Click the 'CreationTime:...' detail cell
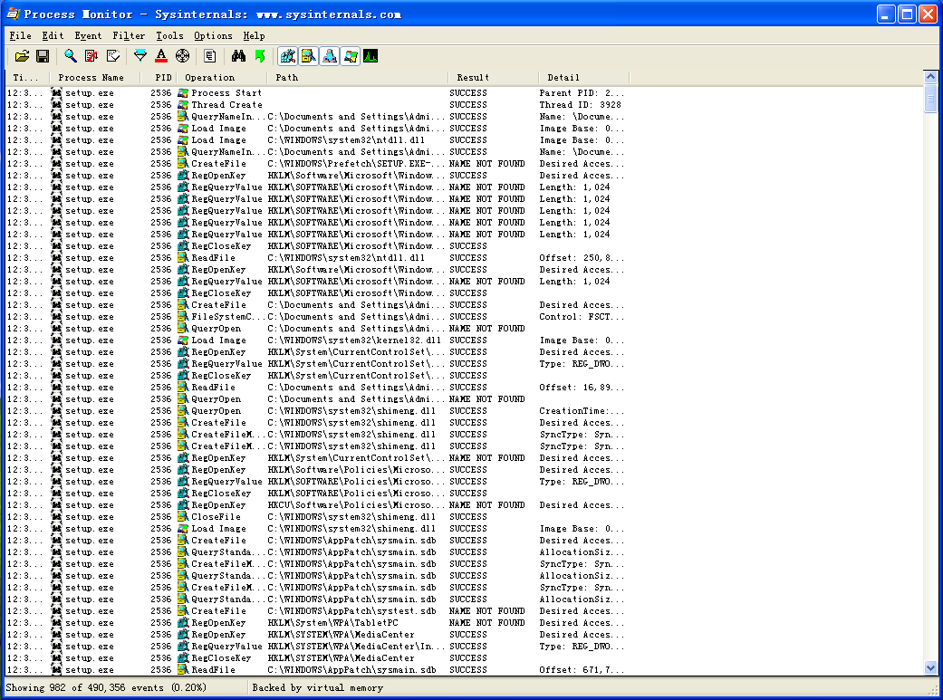This screenshot has width=943, height=700. 582,411
